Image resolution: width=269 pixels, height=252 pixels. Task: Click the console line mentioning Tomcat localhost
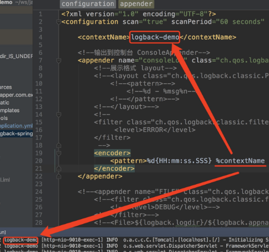coord(134,240)
